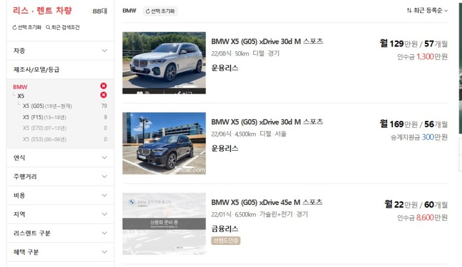This screenshot has width=462, height=267.
Task: Expand the 차종 filter section
Action: point(60,51)
